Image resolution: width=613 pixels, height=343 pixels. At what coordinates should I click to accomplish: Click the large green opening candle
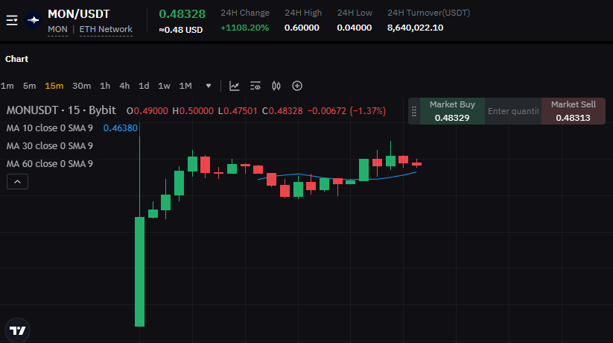click(x=139, y=271)
